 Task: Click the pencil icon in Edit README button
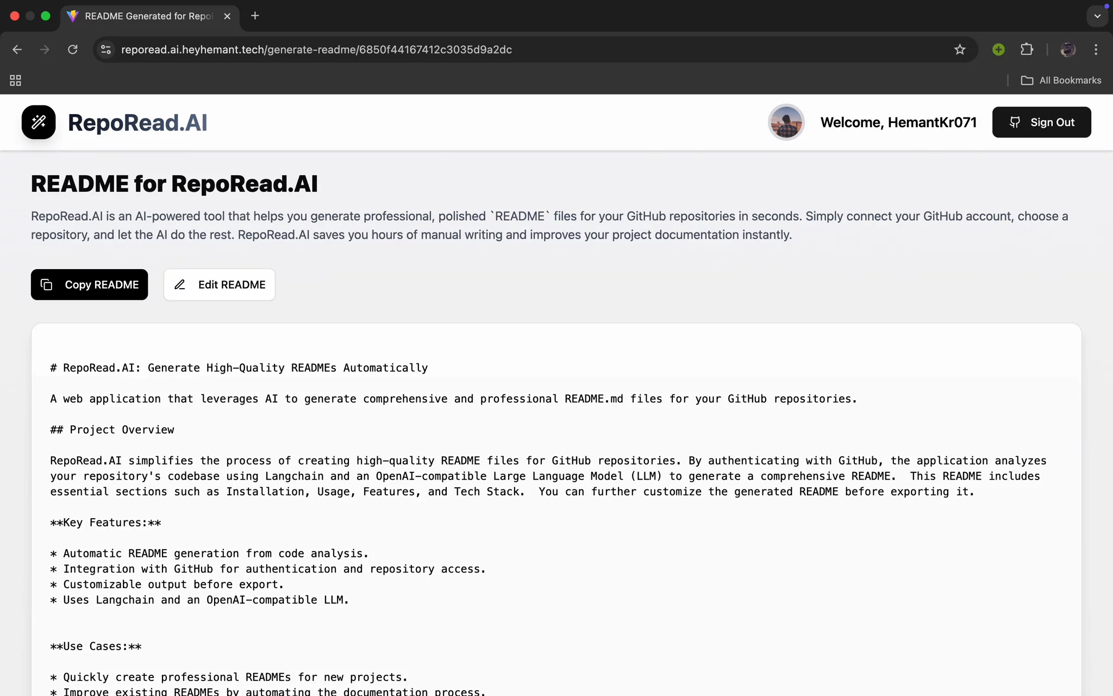[x=180, y=284]
